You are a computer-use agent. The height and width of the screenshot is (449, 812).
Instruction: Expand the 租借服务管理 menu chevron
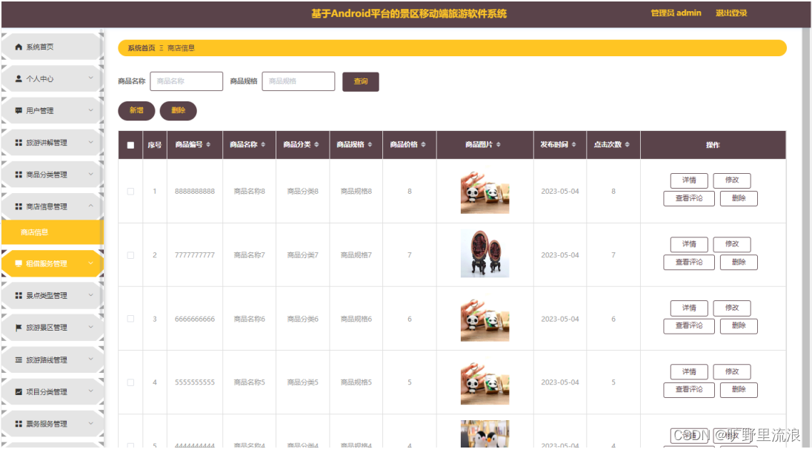pos(90,263)
